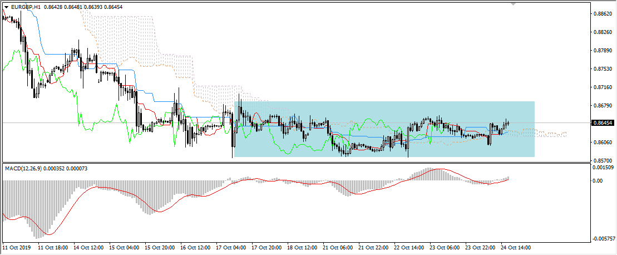
Task: Click the MACD scale value 0.001509
Action: click(x=603, y=168)
